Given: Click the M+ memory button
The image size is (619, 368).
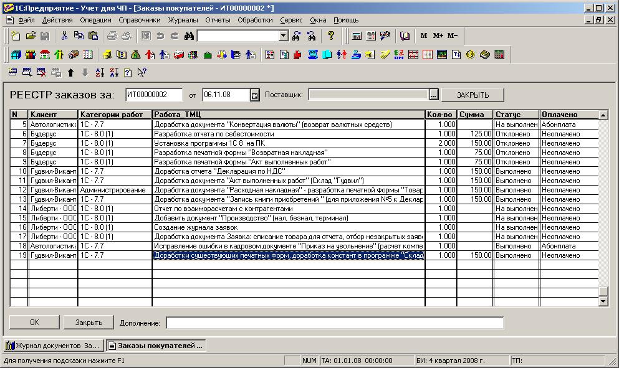Looking at the screenshot, I should point(438,35).
